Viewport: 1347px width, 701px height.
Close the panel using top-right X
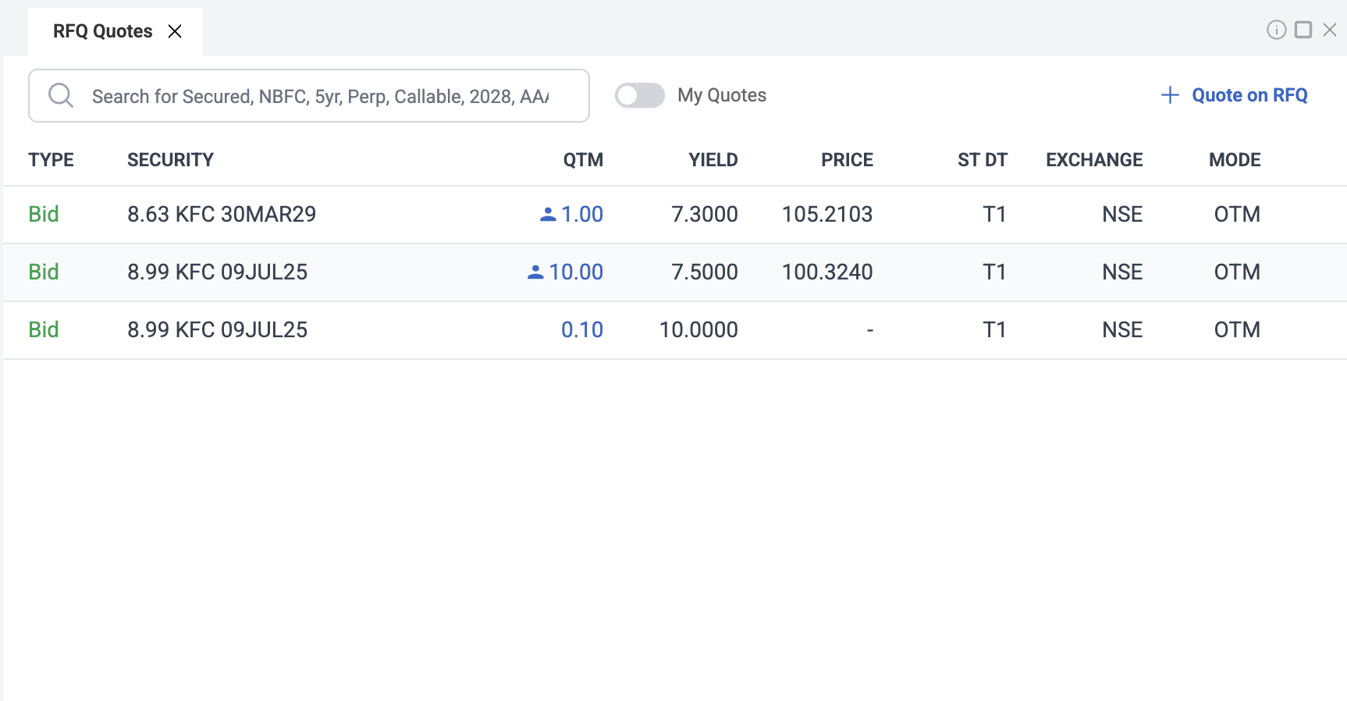pos(1330,30)
